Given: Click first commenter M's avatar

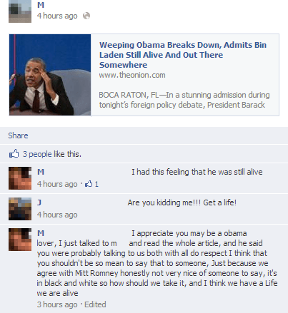Looking at the screenshot, I should (20, 178).
